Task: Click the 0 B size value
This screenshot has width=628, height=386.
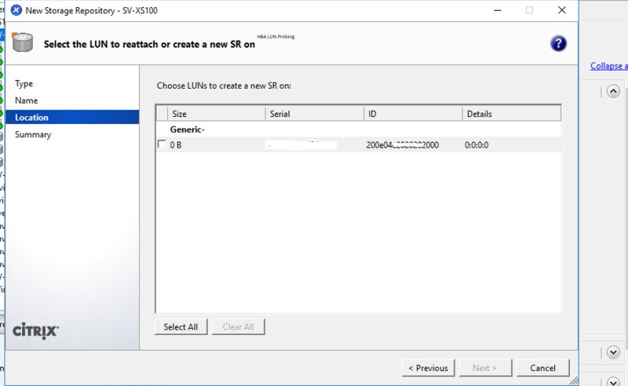Action: tap(176, 145)
